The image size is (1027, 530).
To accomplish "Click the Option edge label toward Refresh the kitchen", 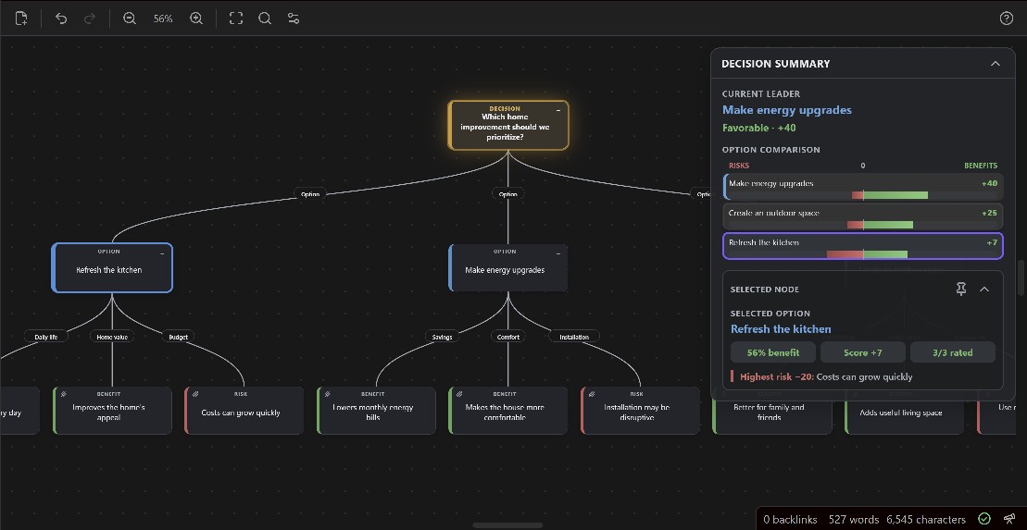I will pyautogui.click(x=310, y=194).
